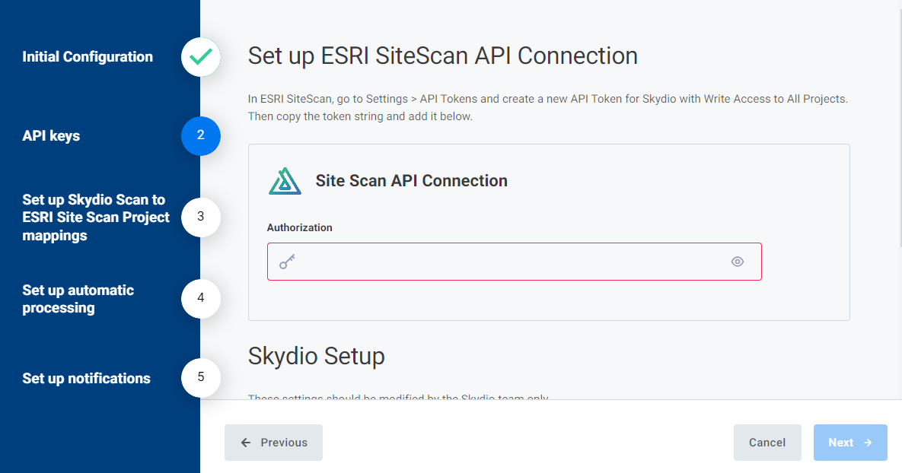Toggle token visibility with eye icon
The width and height of the screenshot is (902, 473).
pyautogui.click(x=738, y=262)
